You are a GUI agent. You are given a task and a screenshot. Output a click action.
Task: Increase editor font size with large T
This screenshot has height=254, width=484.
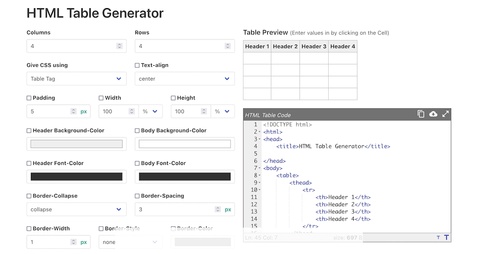[446, 238]
